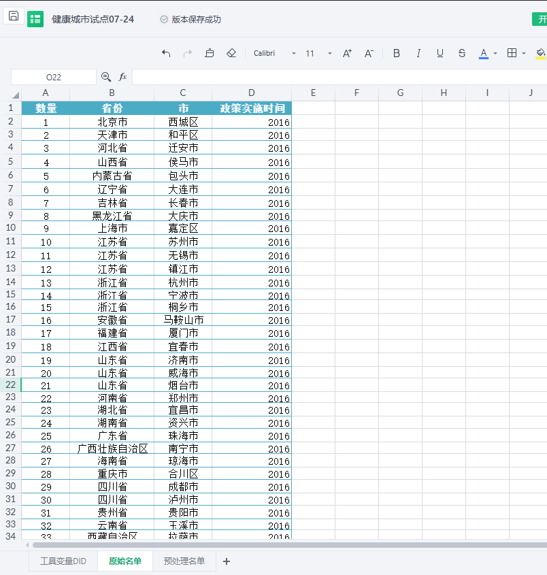Click the cell 桐乡市
Image resolution: width=547 pixels, height=575 pixels.
[183, 307]
